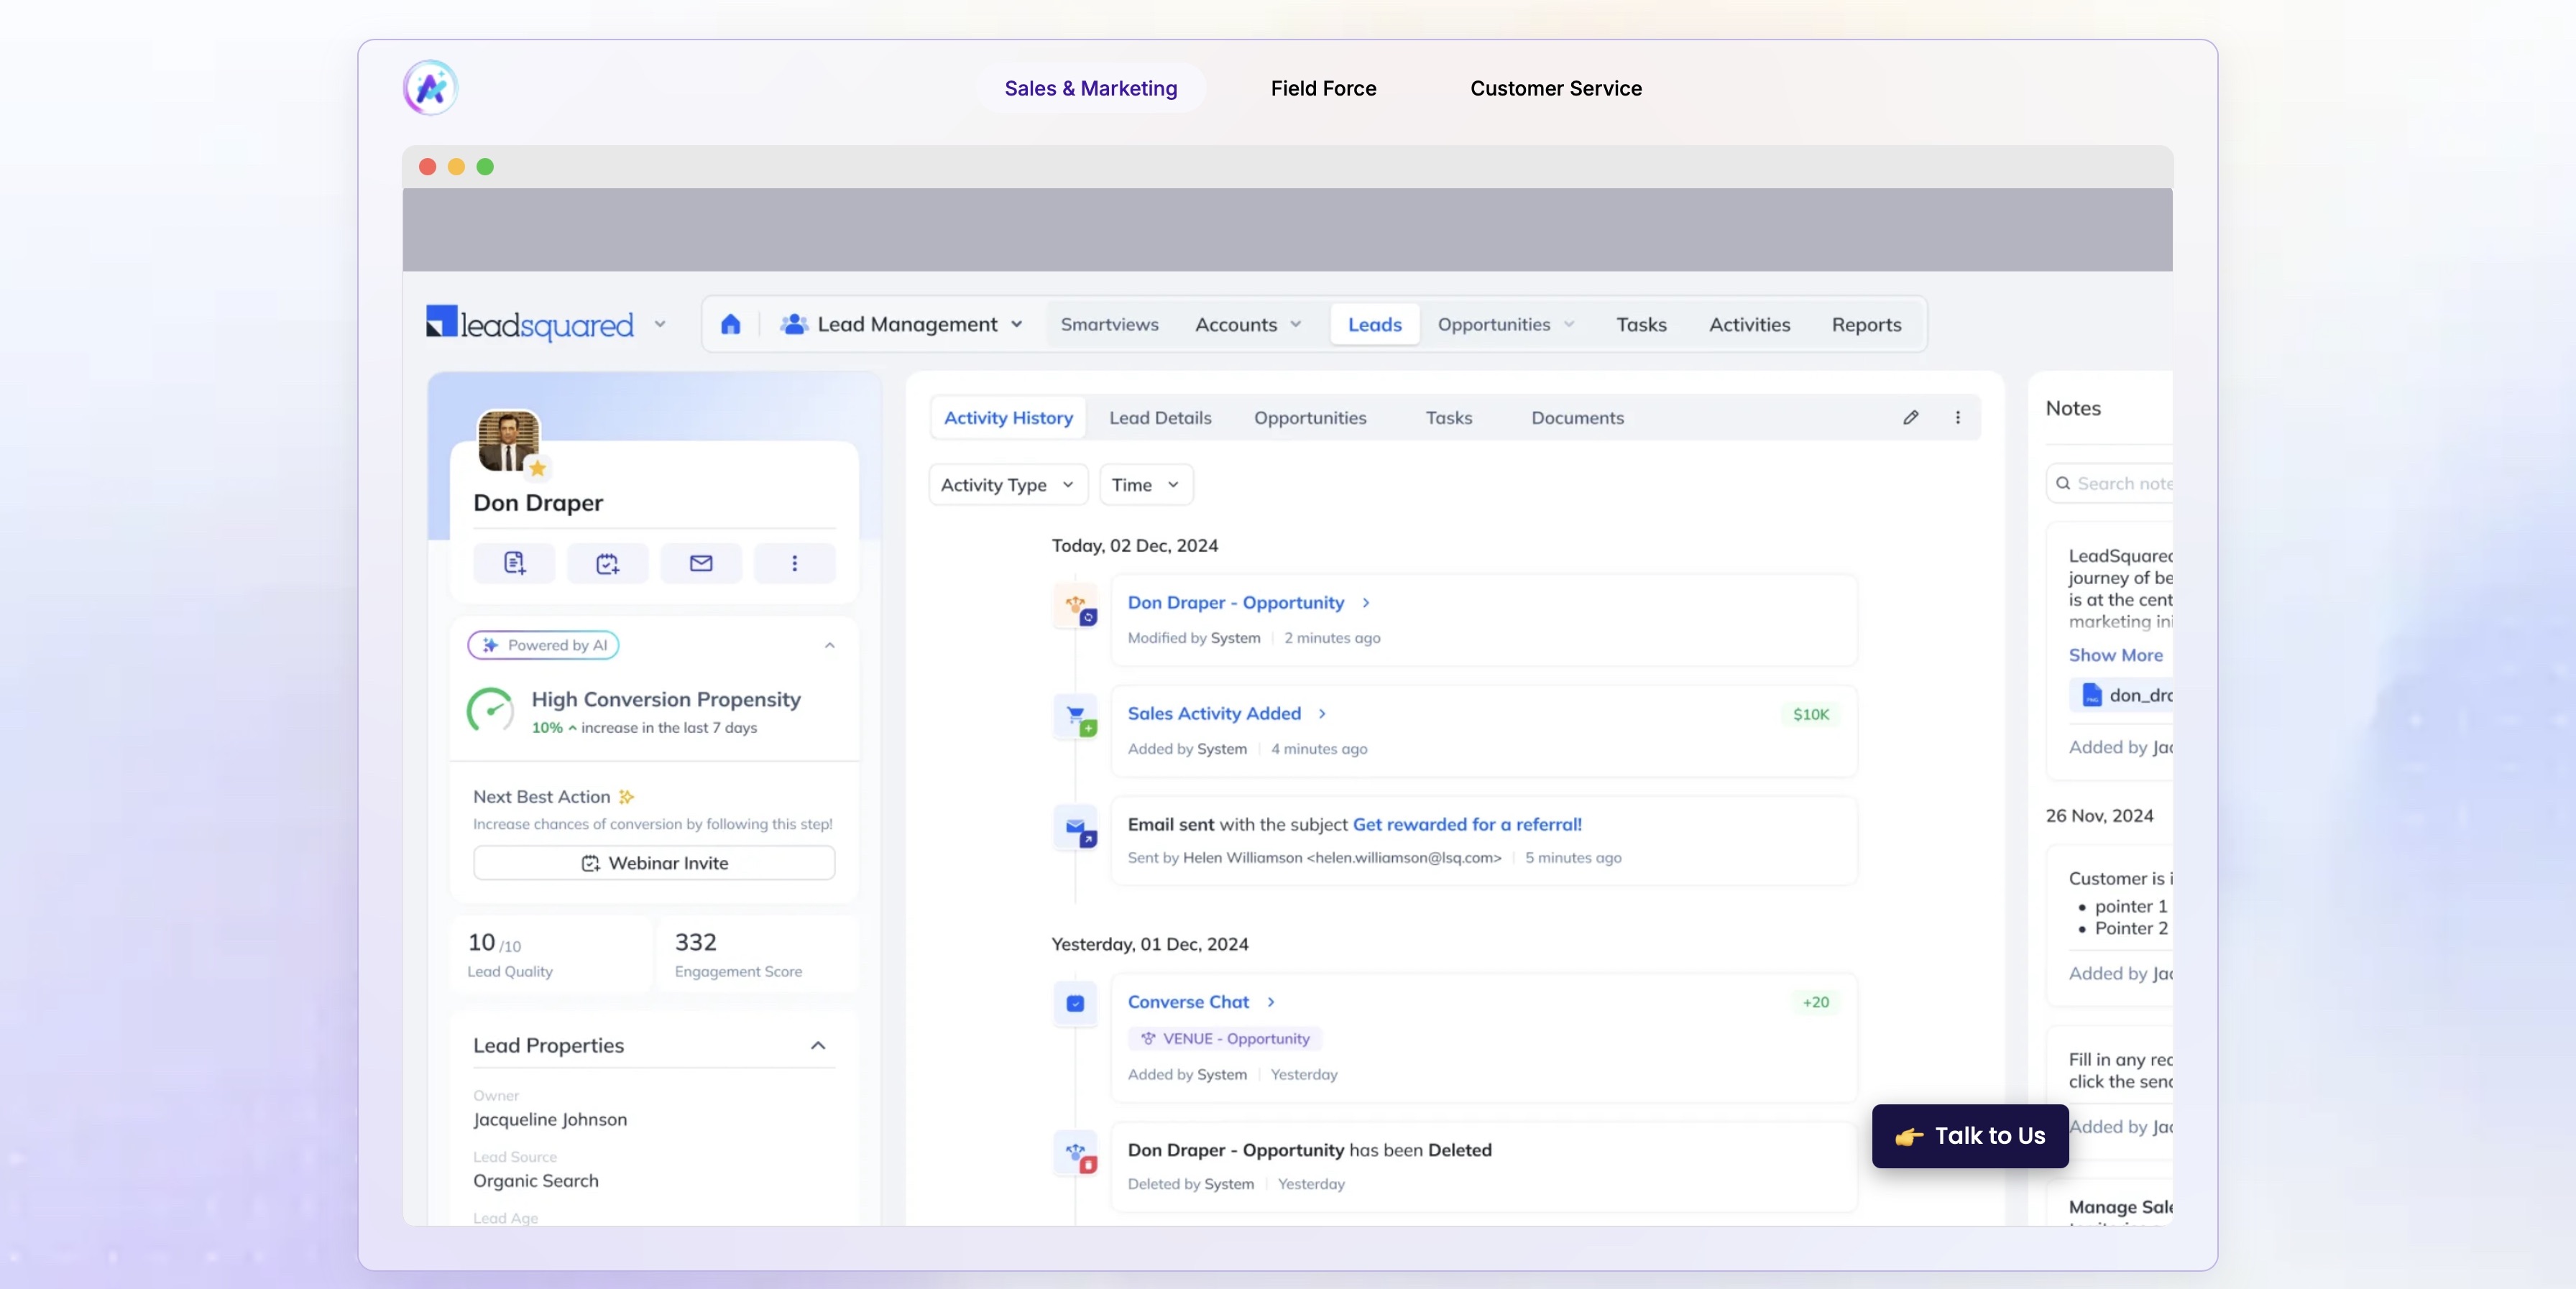Collapse the Powered by AI panel
The height and width of the screenshot is (1289, 2576).
pos(829,646)
